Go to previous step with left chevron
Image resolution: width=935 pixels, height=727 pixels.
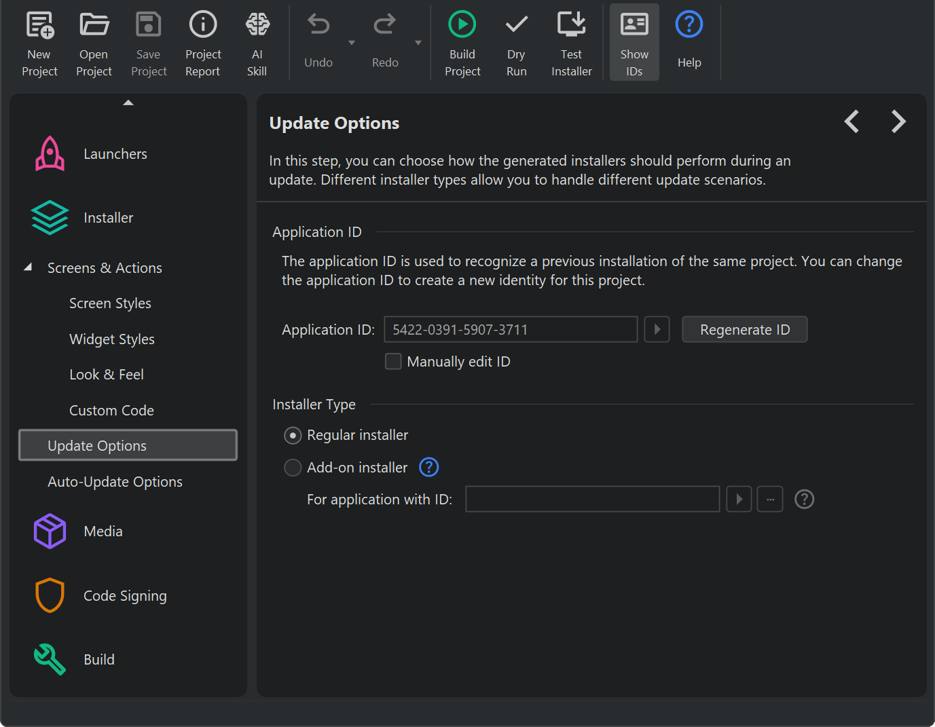point(852,122)
